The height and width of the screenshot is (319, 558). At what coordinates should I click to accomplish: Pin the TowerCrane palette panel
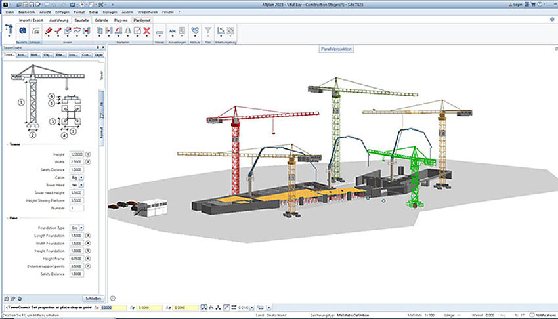click(97, 48)
